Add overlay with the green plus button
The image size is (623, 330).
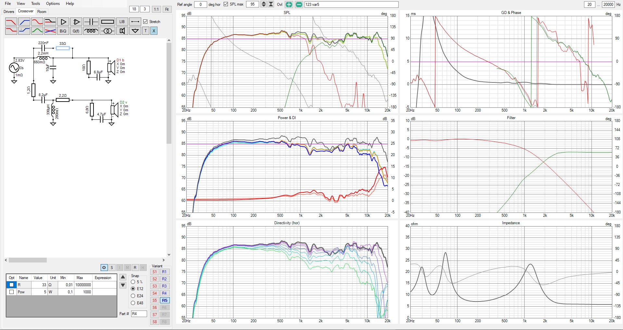tap(289, 4)
